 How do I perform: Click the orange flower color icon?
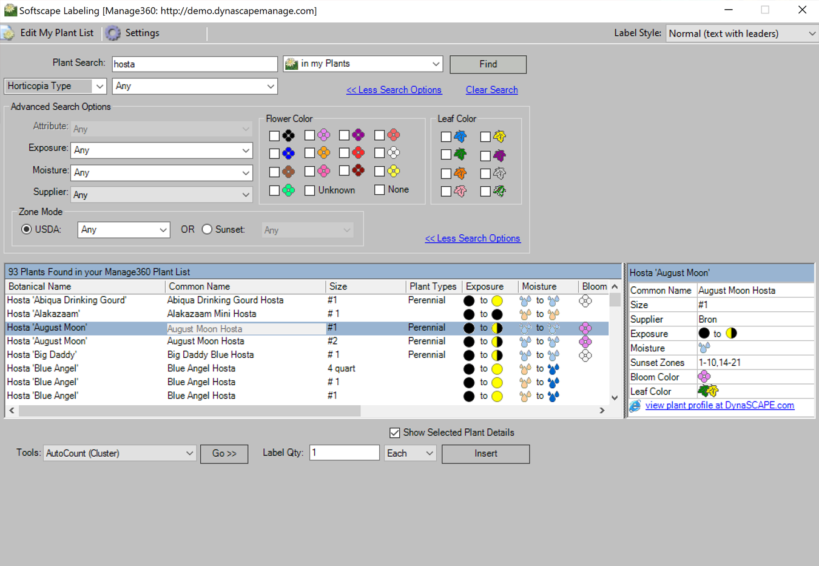pos(324,153)
